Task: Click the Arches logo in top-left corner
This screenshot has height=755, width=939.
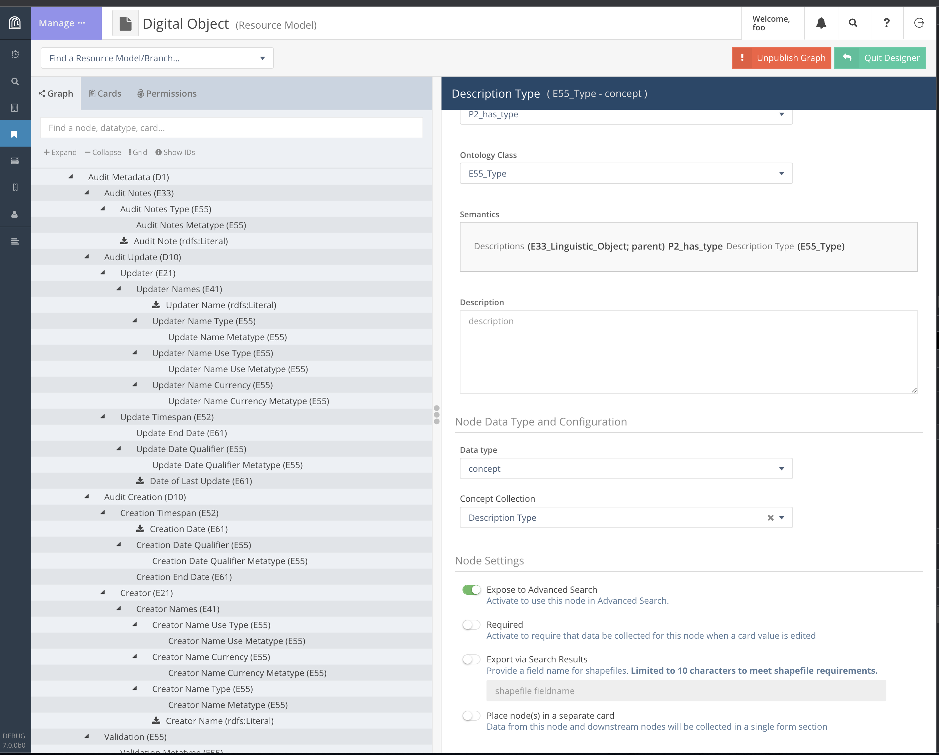Action: (15, 23)
